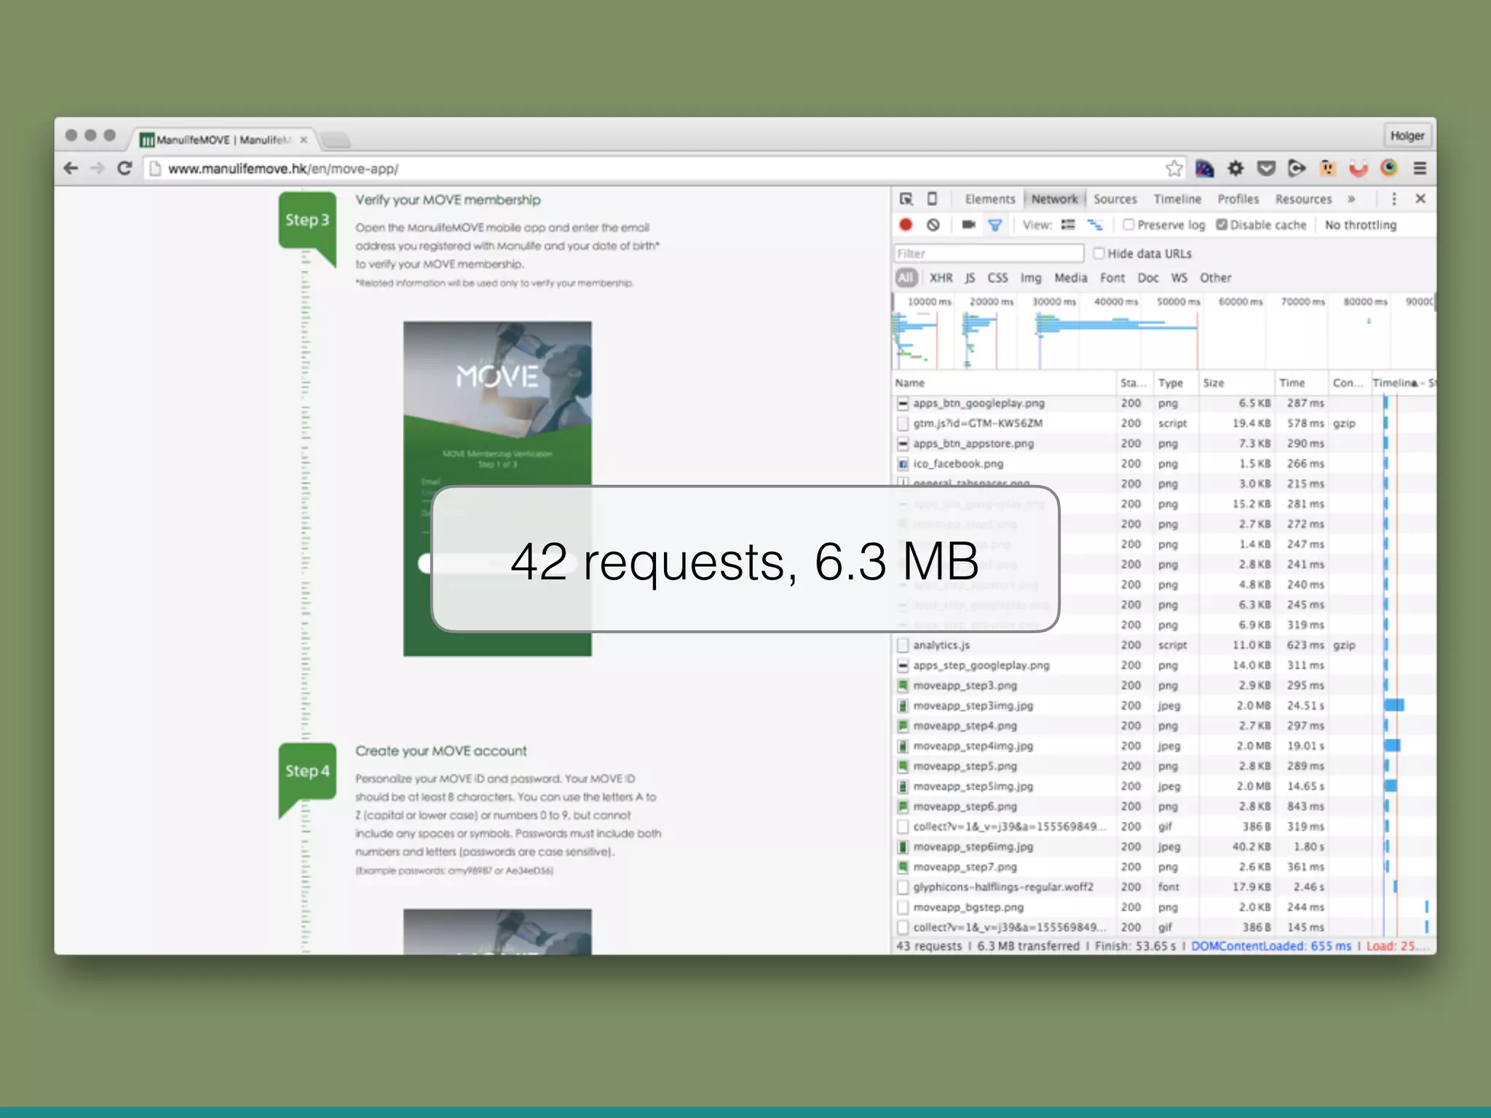This screenshot has height=1118, width=1491.
Task: Filter requests by WS
Action: click(1179, 277)
